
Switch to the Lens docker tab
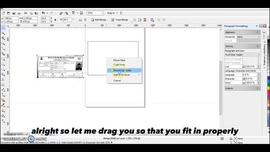coord(264,35)
